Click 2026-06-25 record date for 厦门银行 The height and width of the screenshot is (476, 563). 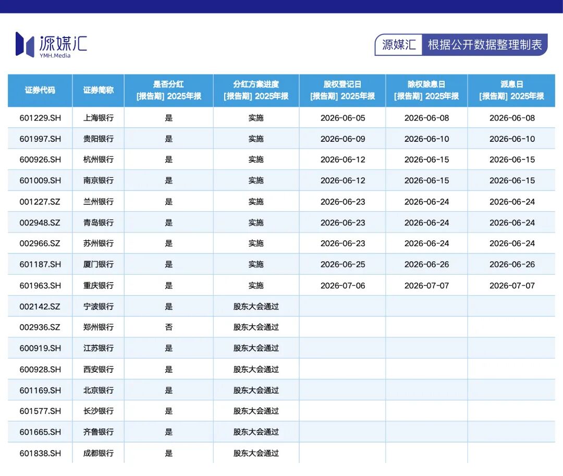343,264
